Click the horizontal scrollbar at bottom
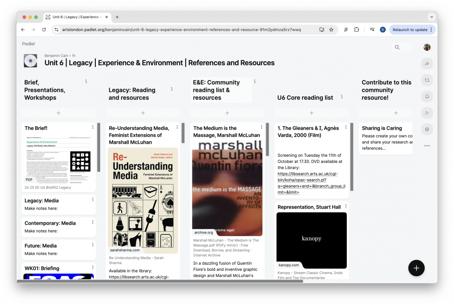 160,281
